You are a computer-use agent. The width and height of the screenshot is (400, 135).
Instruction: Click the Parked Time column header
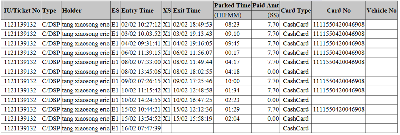(x=232, y=6)
